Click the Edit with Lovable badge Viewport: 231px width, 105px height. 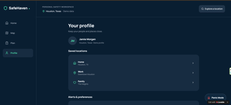click(216, 102)
